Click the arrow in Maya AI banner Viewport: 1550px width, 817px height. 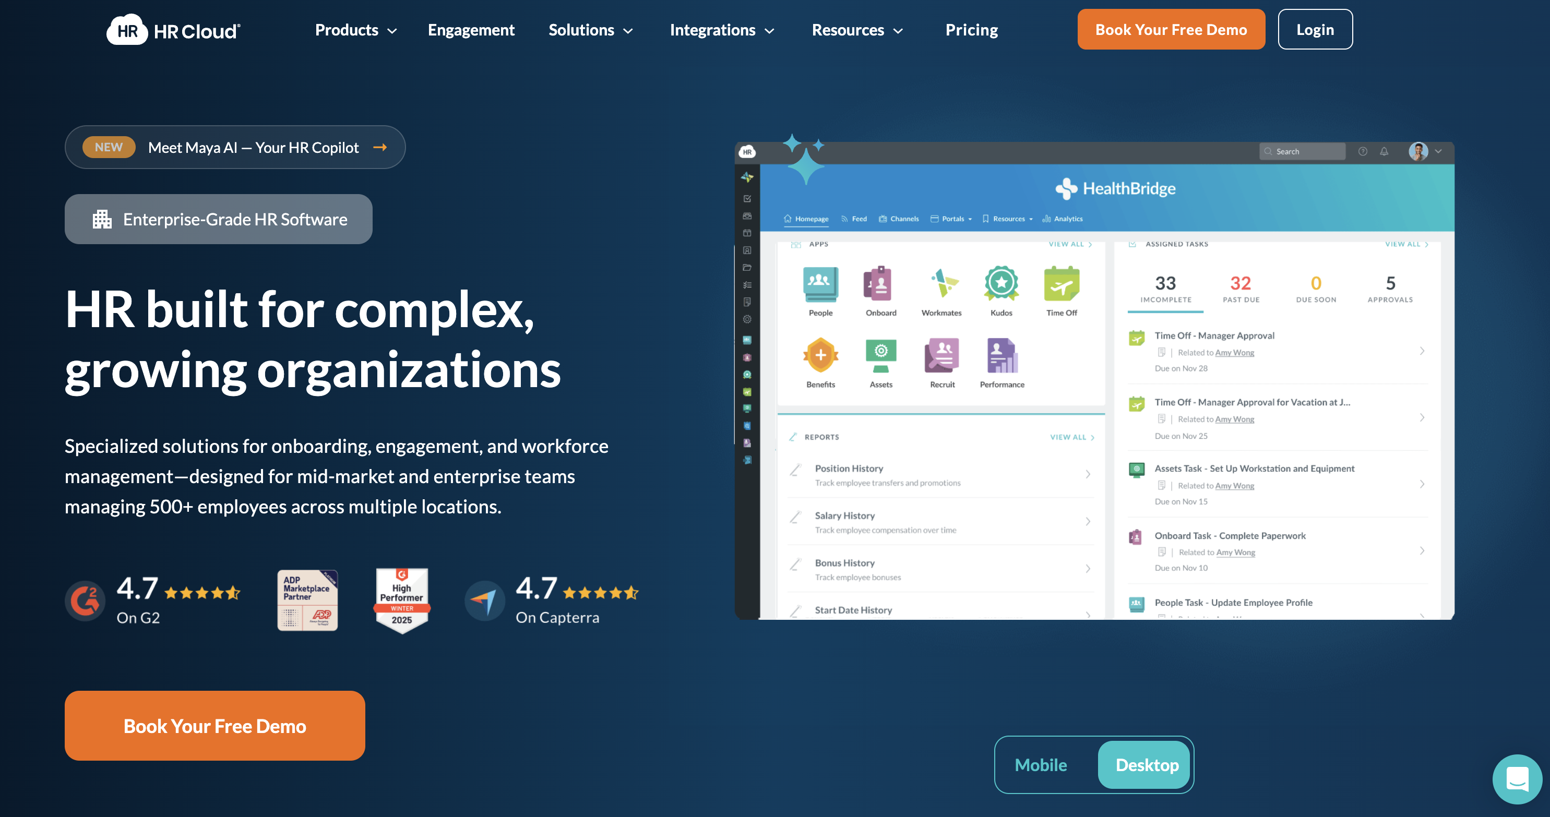pos(380,148)
